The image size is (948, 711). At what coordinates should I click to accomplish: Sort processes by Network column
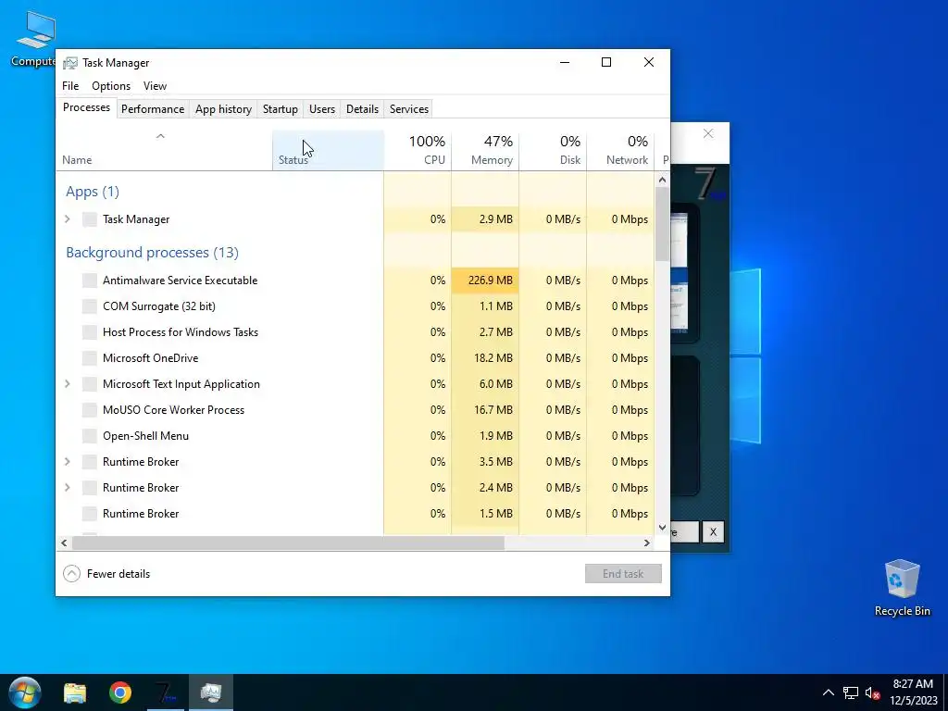(x=621, y=151)
